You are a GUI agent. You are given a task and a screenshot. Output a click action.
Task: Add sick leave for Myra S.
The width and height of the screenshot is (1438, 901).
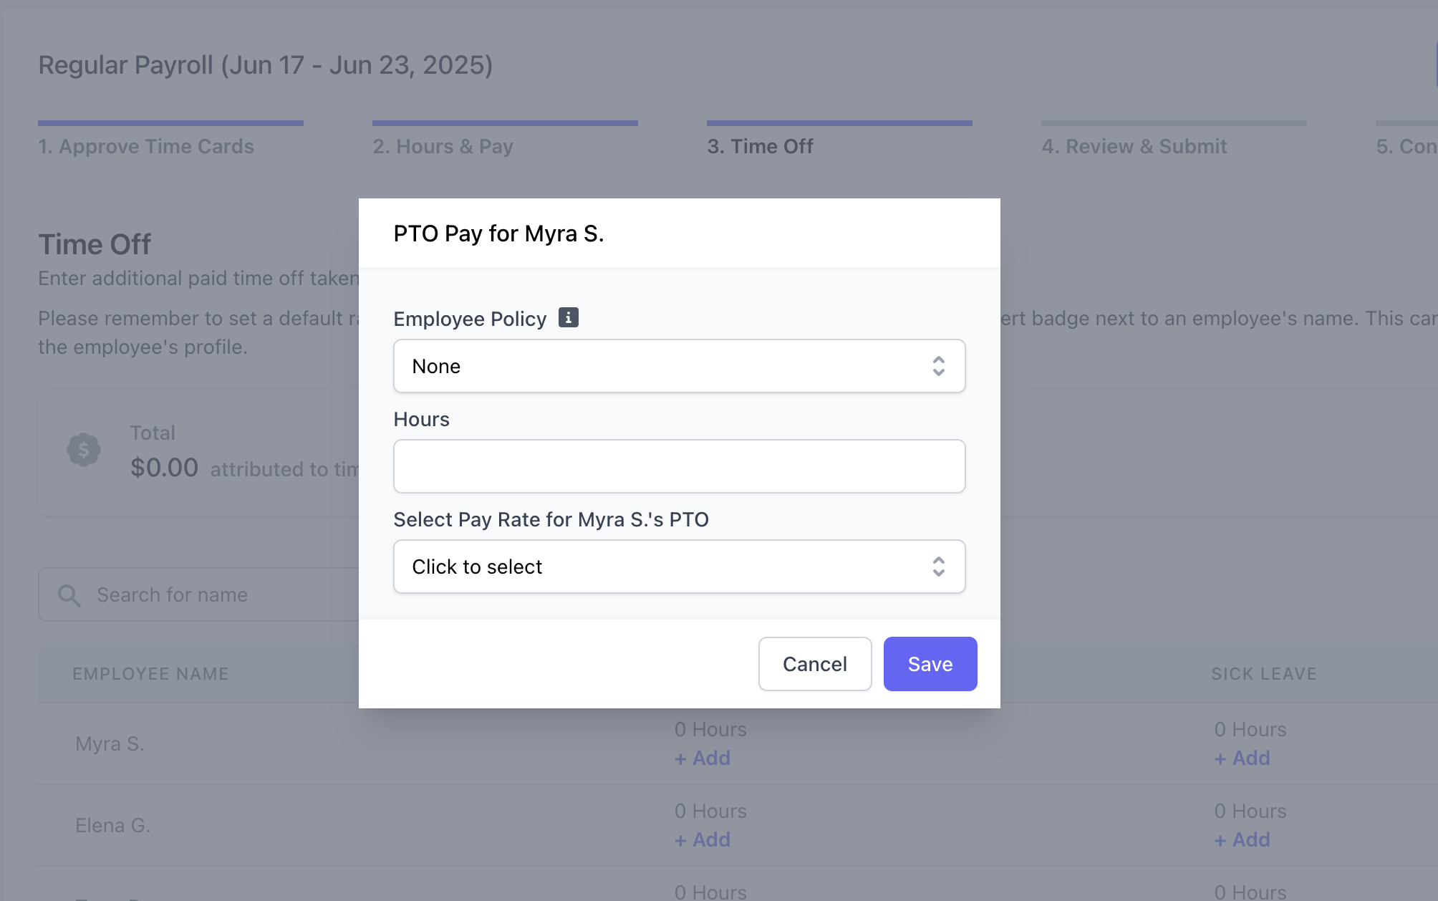pos(1242,758)
